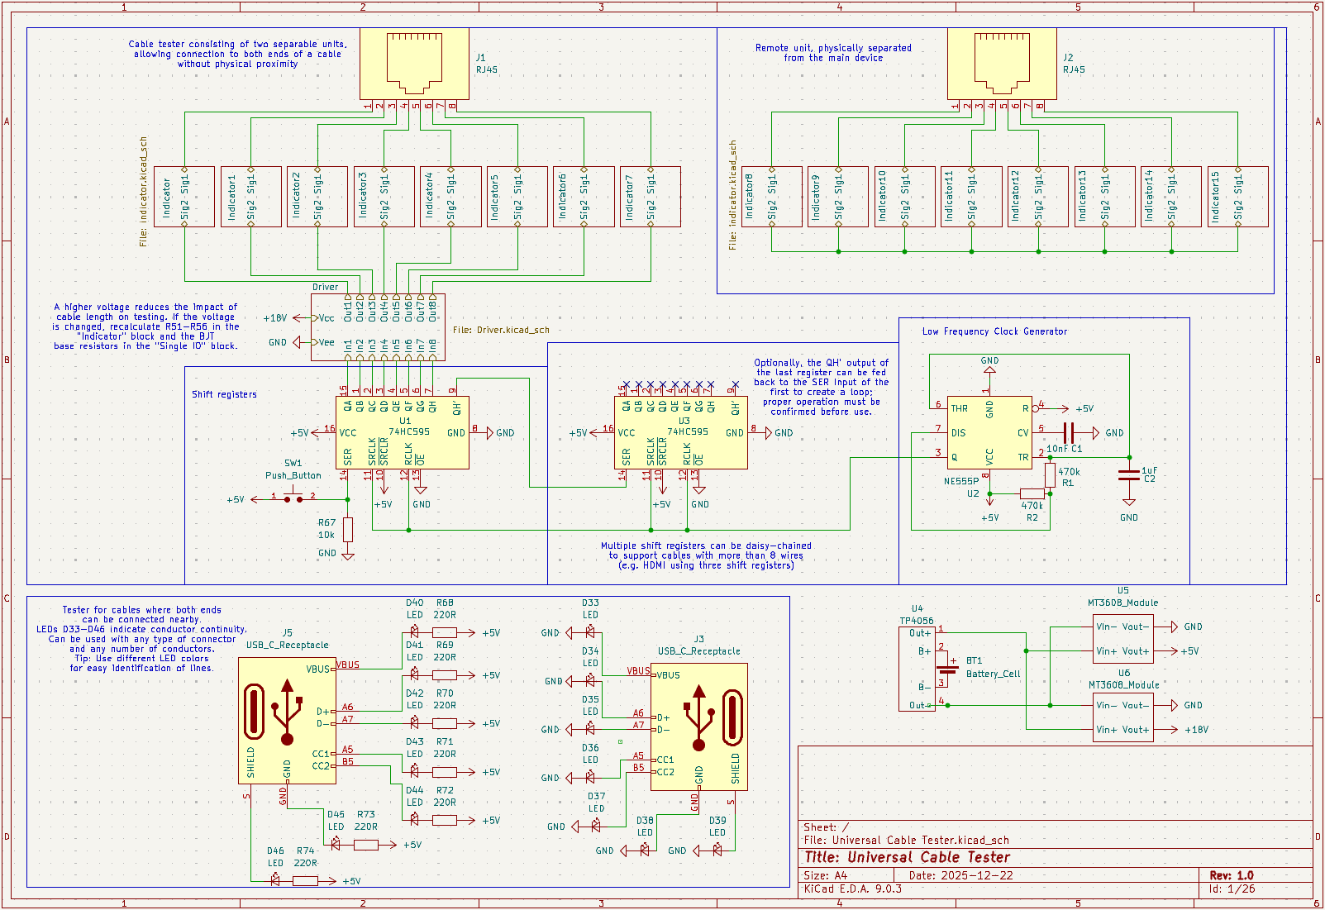
Task: Select the 'Date: 2025-12-22' field
Action: [x=960, y=875]
